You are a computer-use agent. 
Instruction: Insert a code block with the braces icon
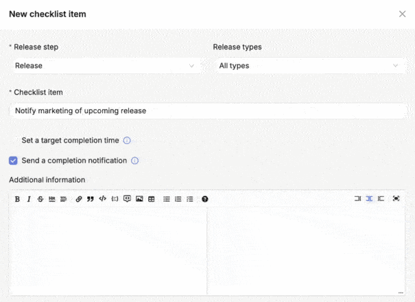[115, 198]
